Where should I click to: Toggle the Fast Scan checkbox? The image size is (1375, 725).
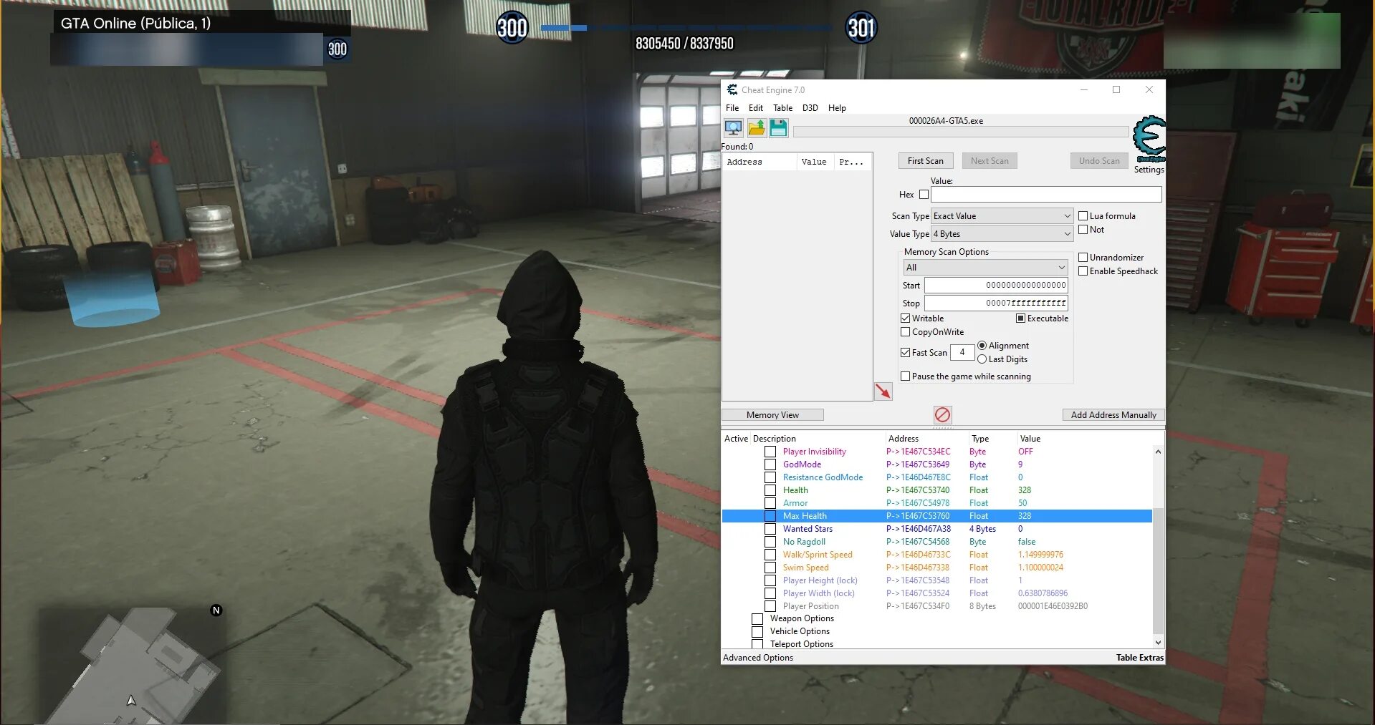click(905, 353)
